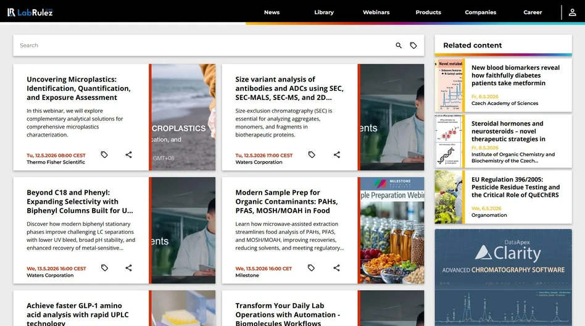Screen dimensions: 585x326
Task: Open the LabRulez logo home link
Action: click(x=30, y=12)
